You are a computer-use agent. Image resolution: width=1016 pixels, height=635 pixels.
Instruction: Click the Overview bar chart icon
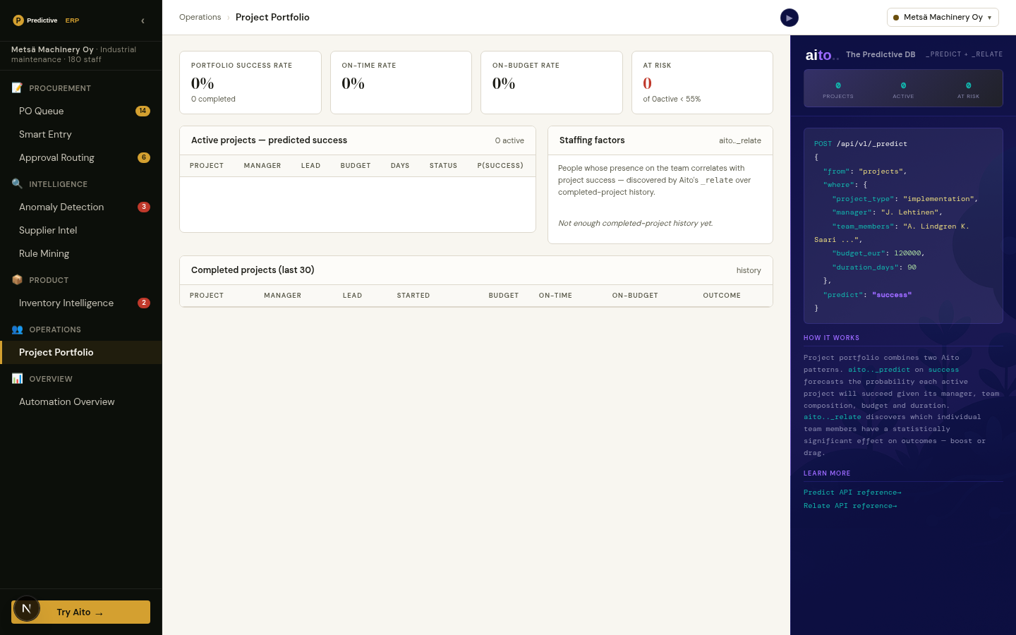tap(17, 379)
